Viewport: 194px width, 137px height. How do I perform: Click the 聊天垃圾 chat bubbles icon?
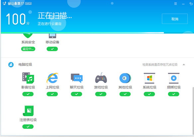77,78
